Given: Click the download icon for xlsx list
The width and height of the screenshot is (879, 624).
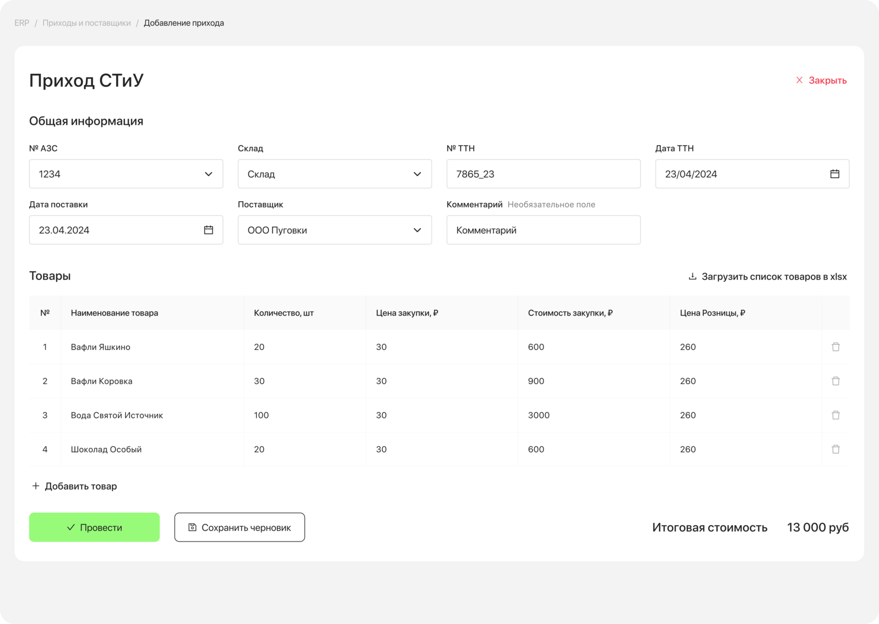Looking at the screenshot, I should tap(692, 276).
